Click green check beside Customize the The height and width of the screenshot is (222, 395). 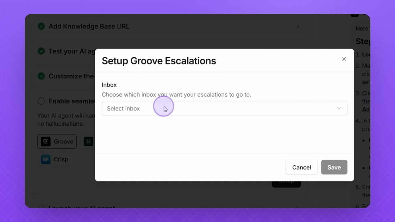41,76
